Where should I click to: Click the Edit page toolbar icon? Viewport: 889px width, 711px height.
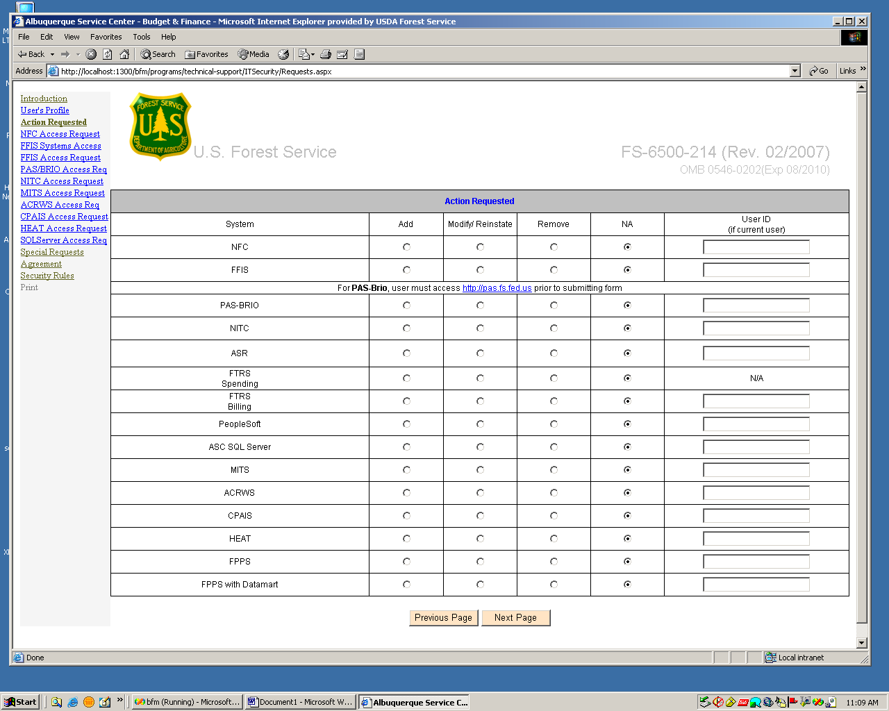coord(342,54)
